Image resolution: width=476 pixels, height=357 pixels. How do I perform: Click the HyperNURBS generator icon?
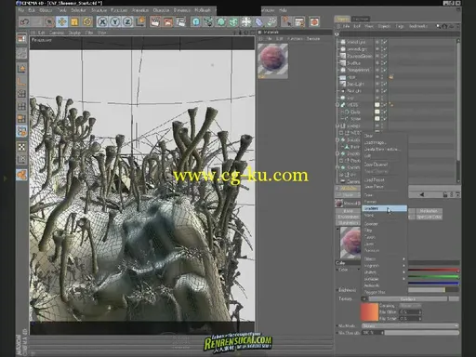coord(221,22)
